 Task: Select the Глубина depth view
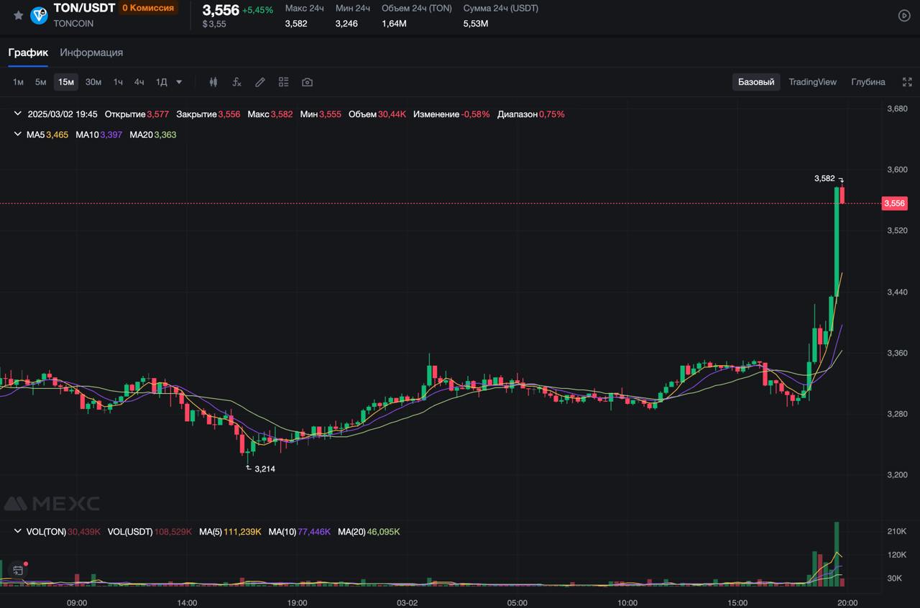868,82
